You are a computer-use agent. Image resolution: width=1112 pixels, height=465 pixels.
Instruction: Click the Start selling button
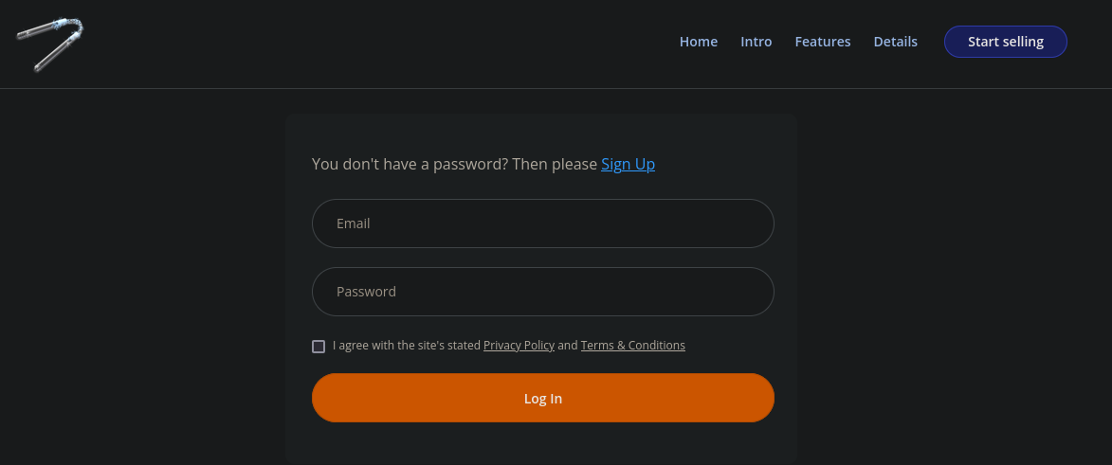click(1006, 42)
